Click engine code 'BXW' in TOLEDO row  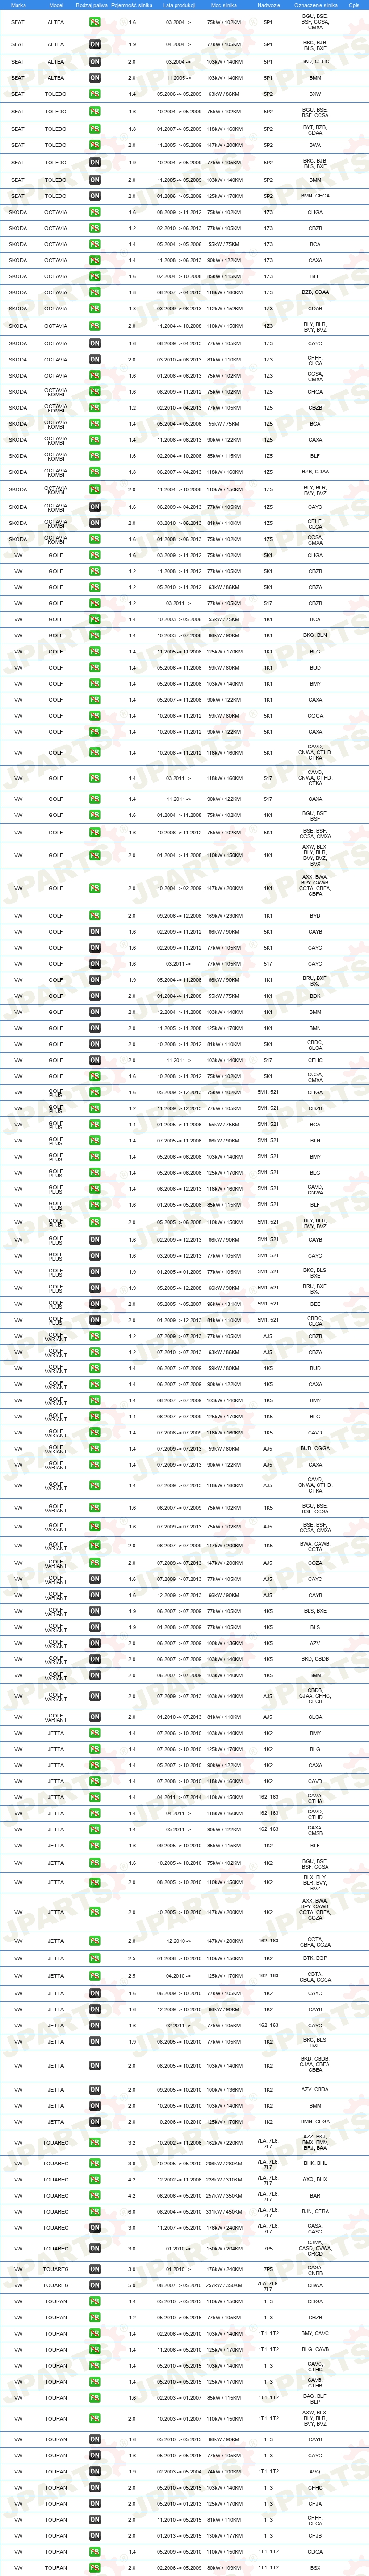[315, 94]
